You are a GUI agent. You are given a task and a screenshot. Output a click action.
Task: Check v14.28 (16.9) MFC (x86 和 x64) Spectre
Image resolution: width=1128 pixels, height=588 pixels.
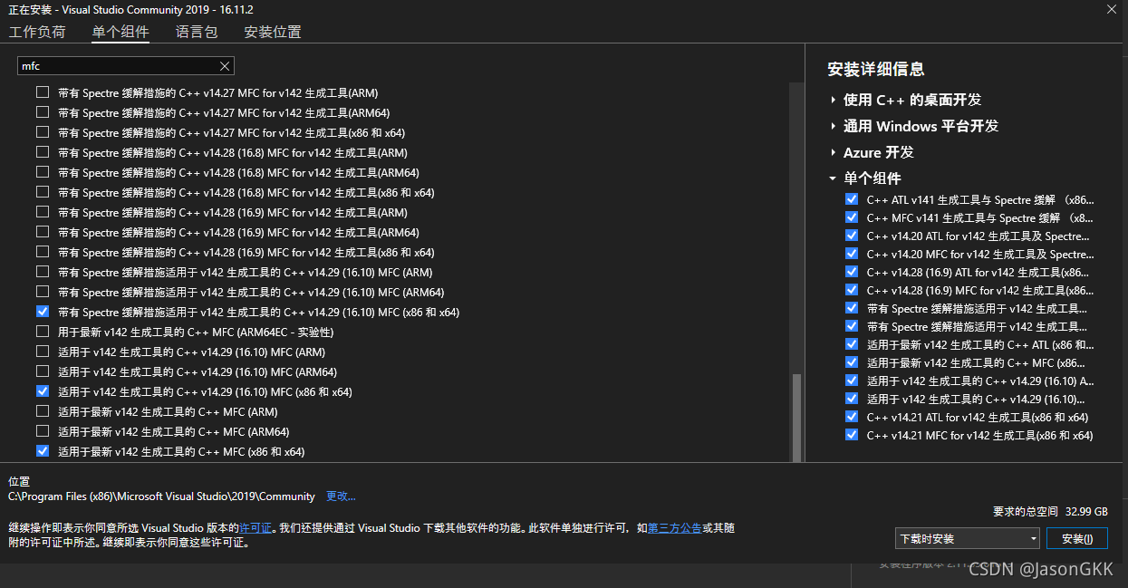click(x=43, y=252)
